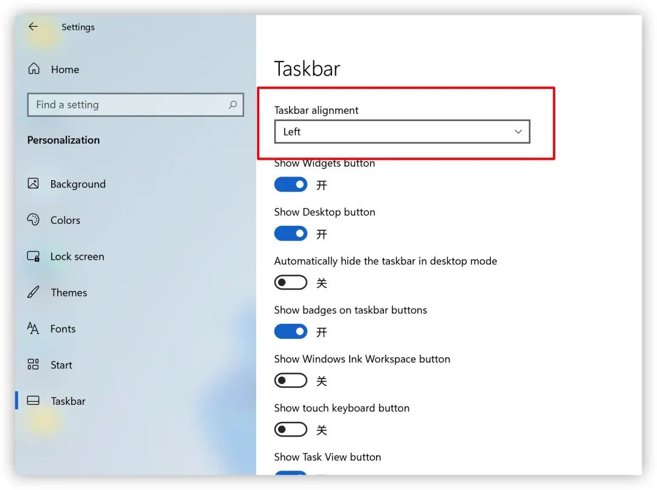Viewport: 657px width, 490px height.
Task: Open the Lock screen icon in sidebar
Action: (x=33, y=256)
